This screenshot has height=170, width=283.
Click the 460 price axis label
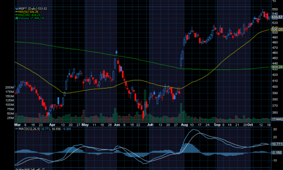click(275, 53)
